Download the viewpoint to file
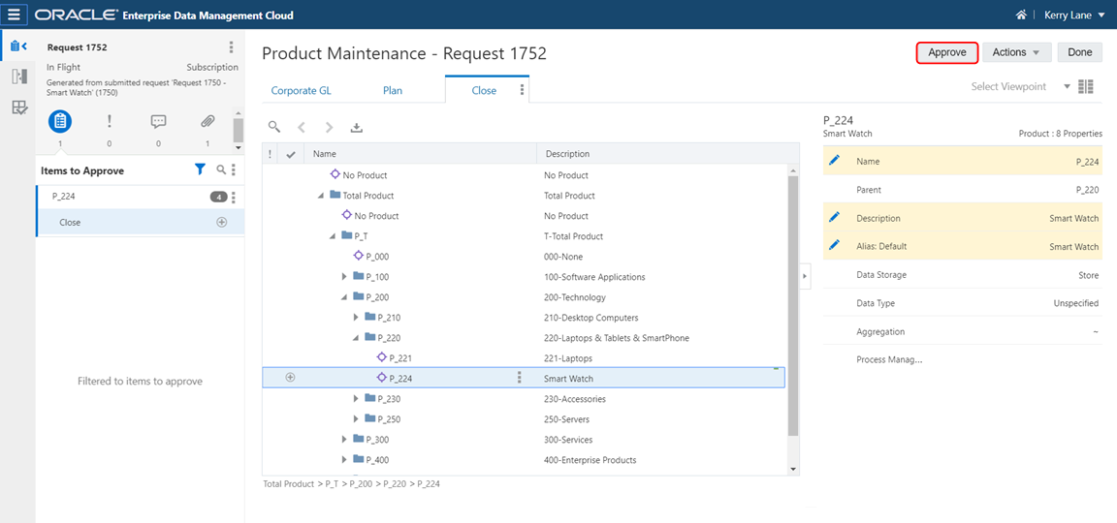Screen dimensions: 1117x523 (x=357, y=128)
